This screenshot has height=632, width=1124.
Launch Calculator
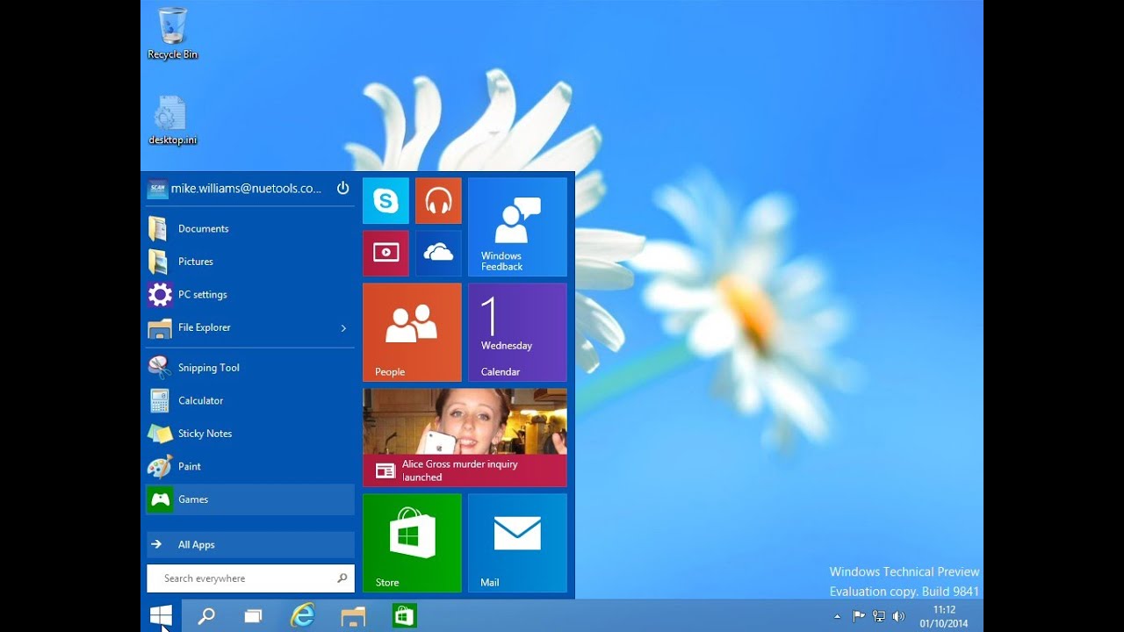[250, 400]
